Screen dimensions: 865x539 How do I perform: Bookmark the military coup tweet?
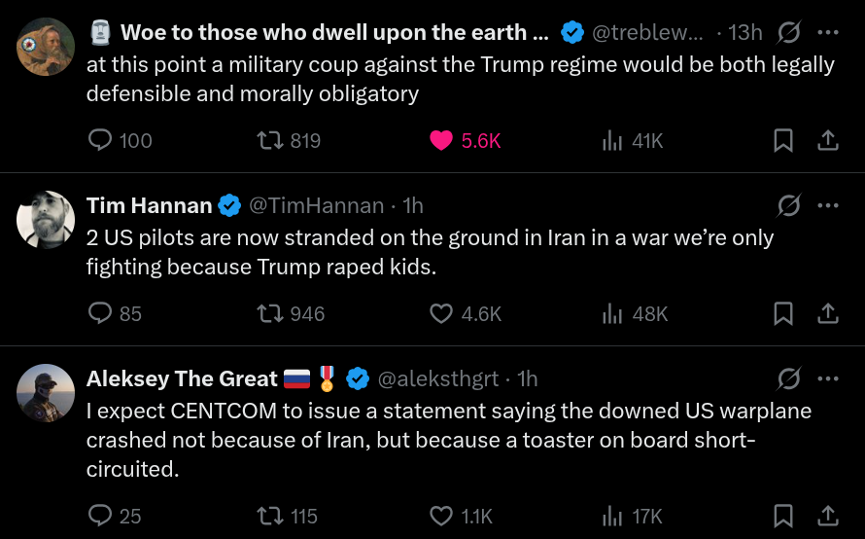pos(782,141)
